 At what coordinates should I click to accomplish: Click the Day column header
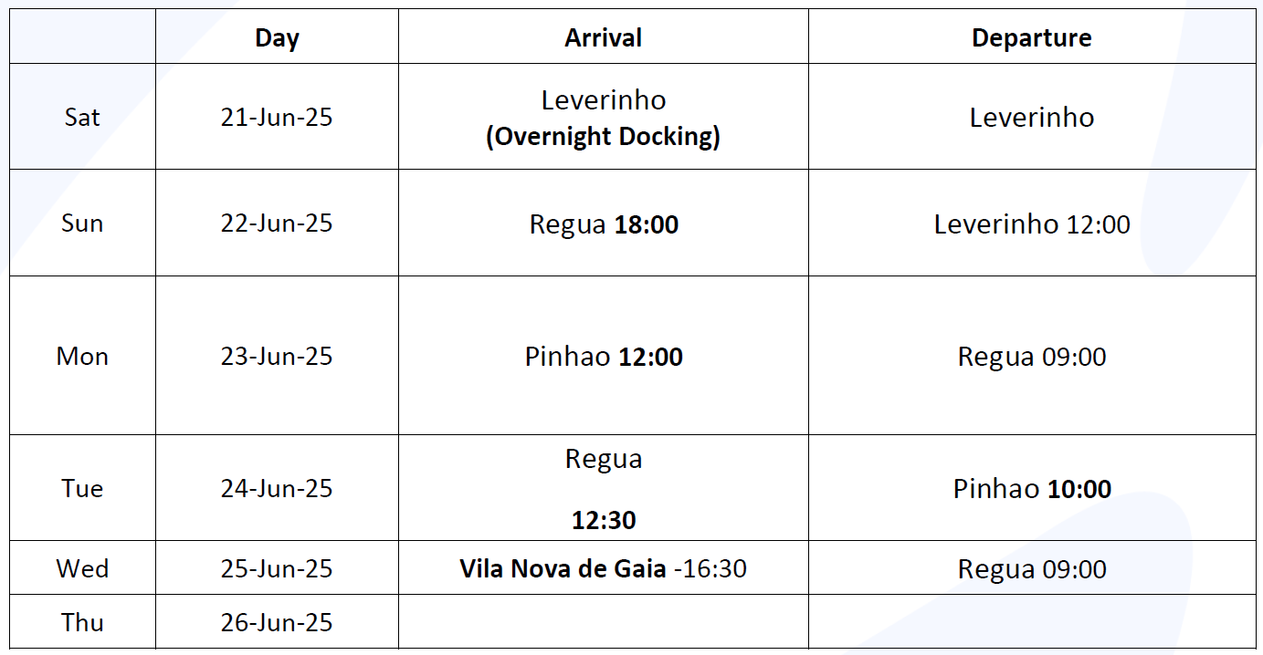(x=277, y=37)
